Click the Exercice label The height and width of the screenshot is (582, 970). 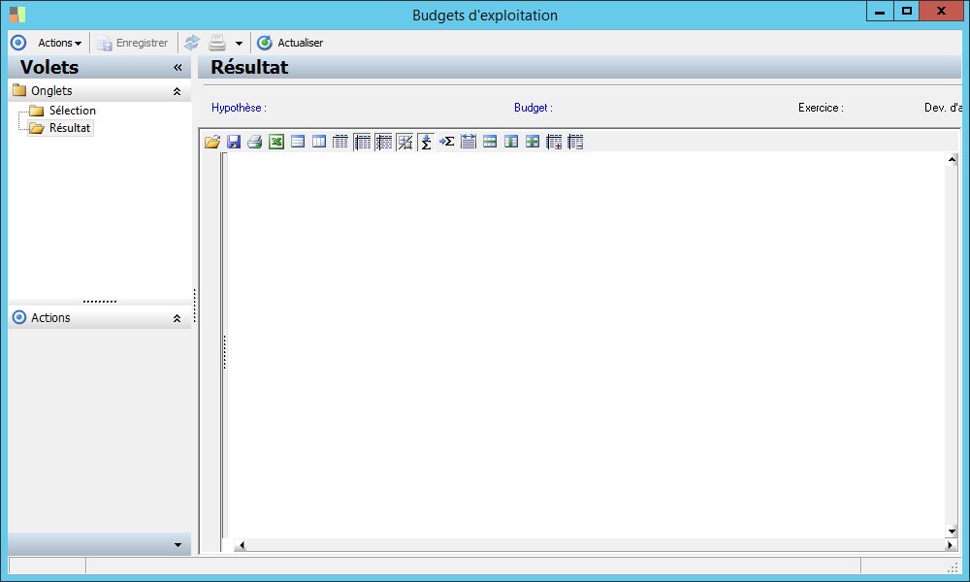click(x=821, y=108)
